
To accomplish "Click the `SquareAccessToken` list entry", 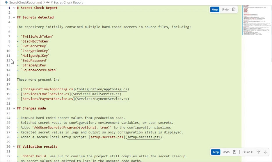I will click(x=39, y=70).
